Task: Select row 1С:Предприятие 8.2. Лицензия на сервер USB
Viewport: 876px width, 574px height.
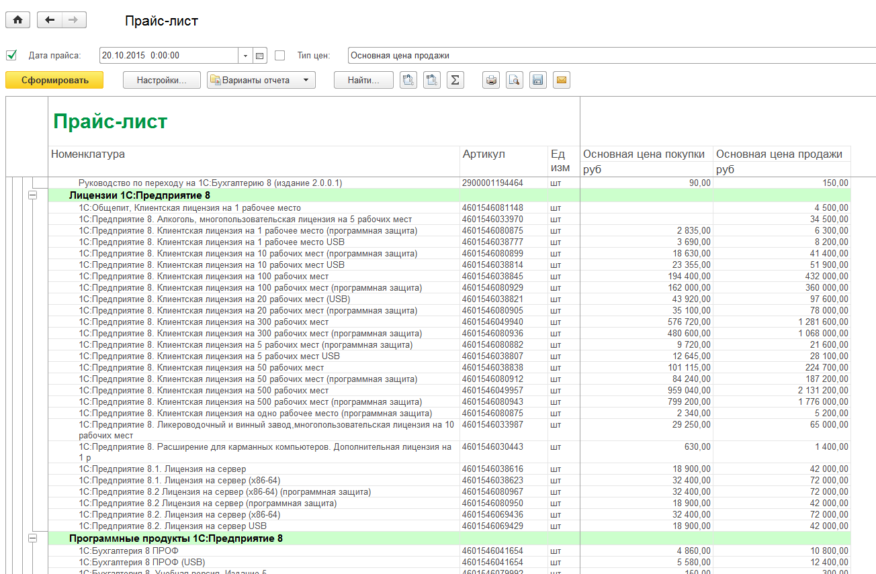Action: click(x=449, y=526)
